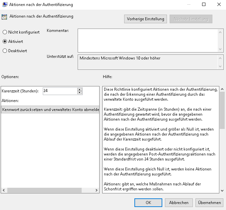Image resolution: width=226 pixels, height=210 pixels.
Task: Go to Vorherige Einstellung
Action: coord(145,19)
